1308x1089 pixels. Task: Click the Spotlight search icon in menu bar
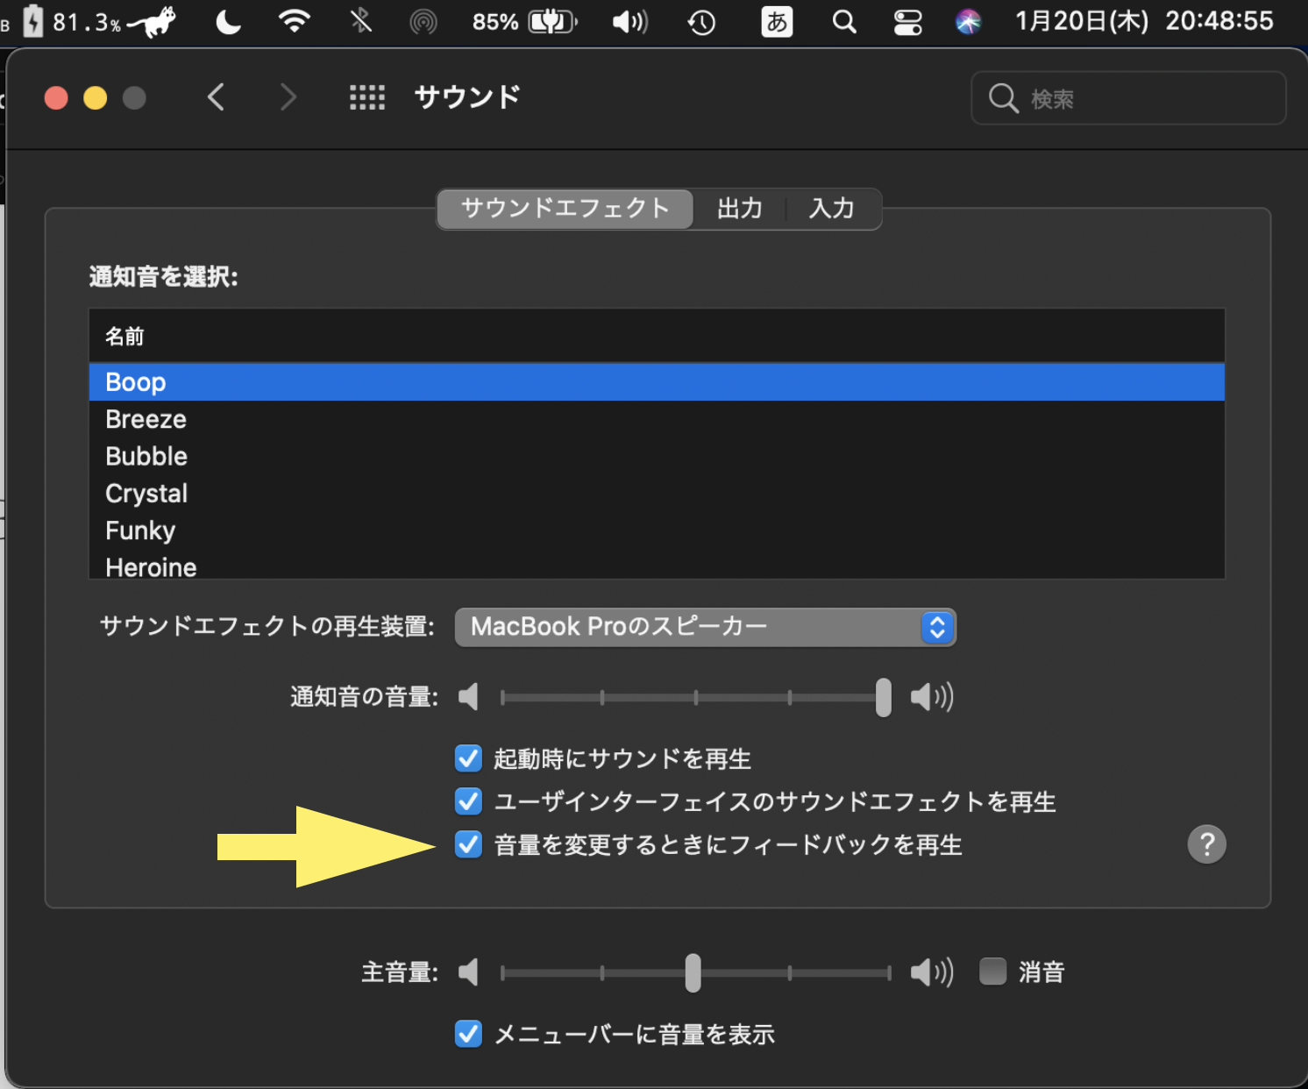(843, 22)
